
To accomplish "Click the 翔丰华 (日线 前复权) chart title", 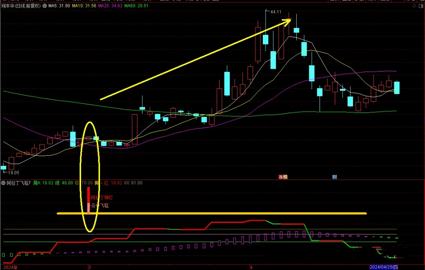I will pos(20,6).
